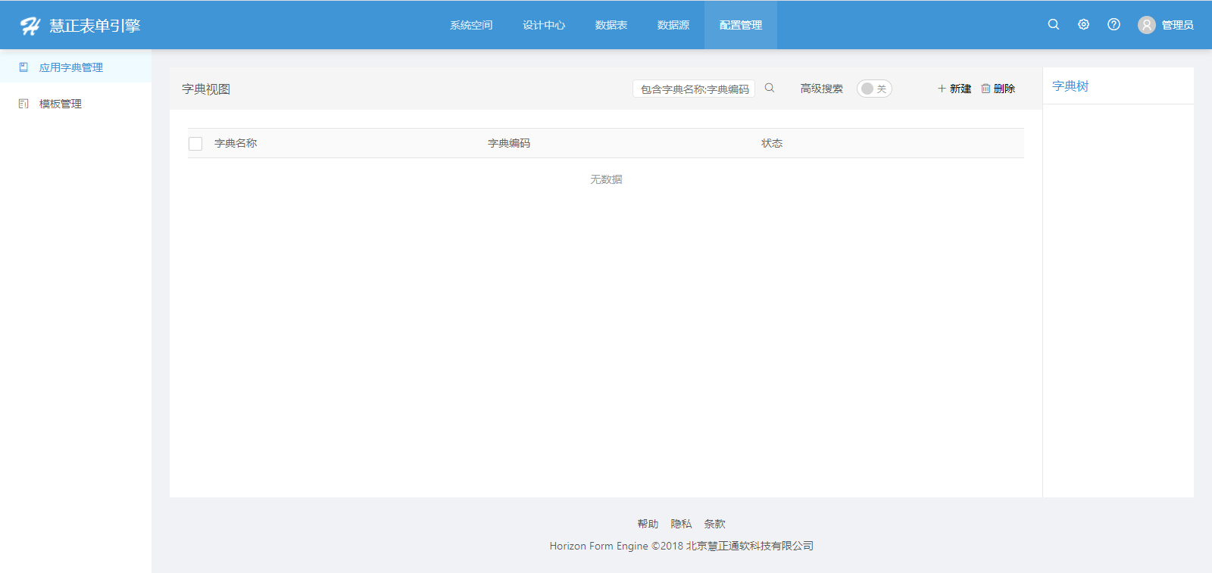Click the 字典名称 column header
The height and width of the screenshot is (573, 1212).
tap(236, 143)
